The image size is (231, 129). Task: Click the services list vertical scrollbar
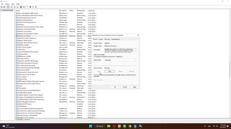click(230, 69)
